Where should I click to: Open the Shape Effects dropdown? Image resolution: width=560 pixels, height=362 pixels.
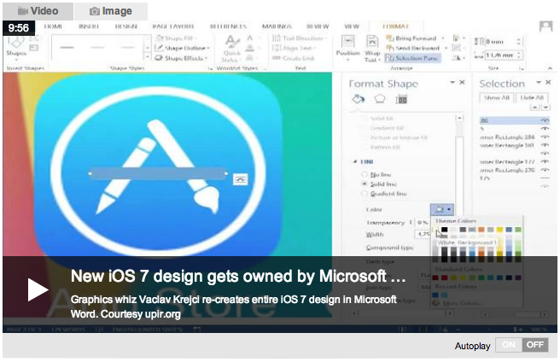[182, 58]
